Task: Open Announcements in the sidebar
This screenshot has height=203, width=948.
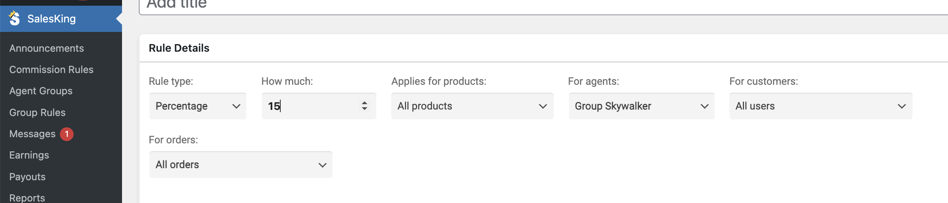Action: pyautogui.click(x=47, y=48)
